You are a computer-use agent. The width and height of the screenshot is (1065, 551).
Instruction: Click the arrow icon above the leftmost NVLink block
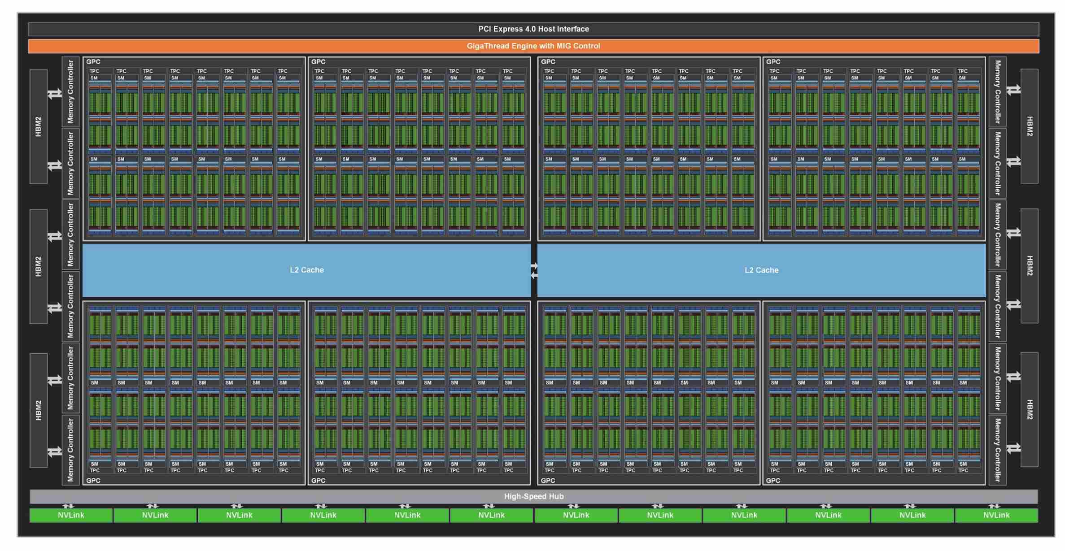[x=68, y=506]
